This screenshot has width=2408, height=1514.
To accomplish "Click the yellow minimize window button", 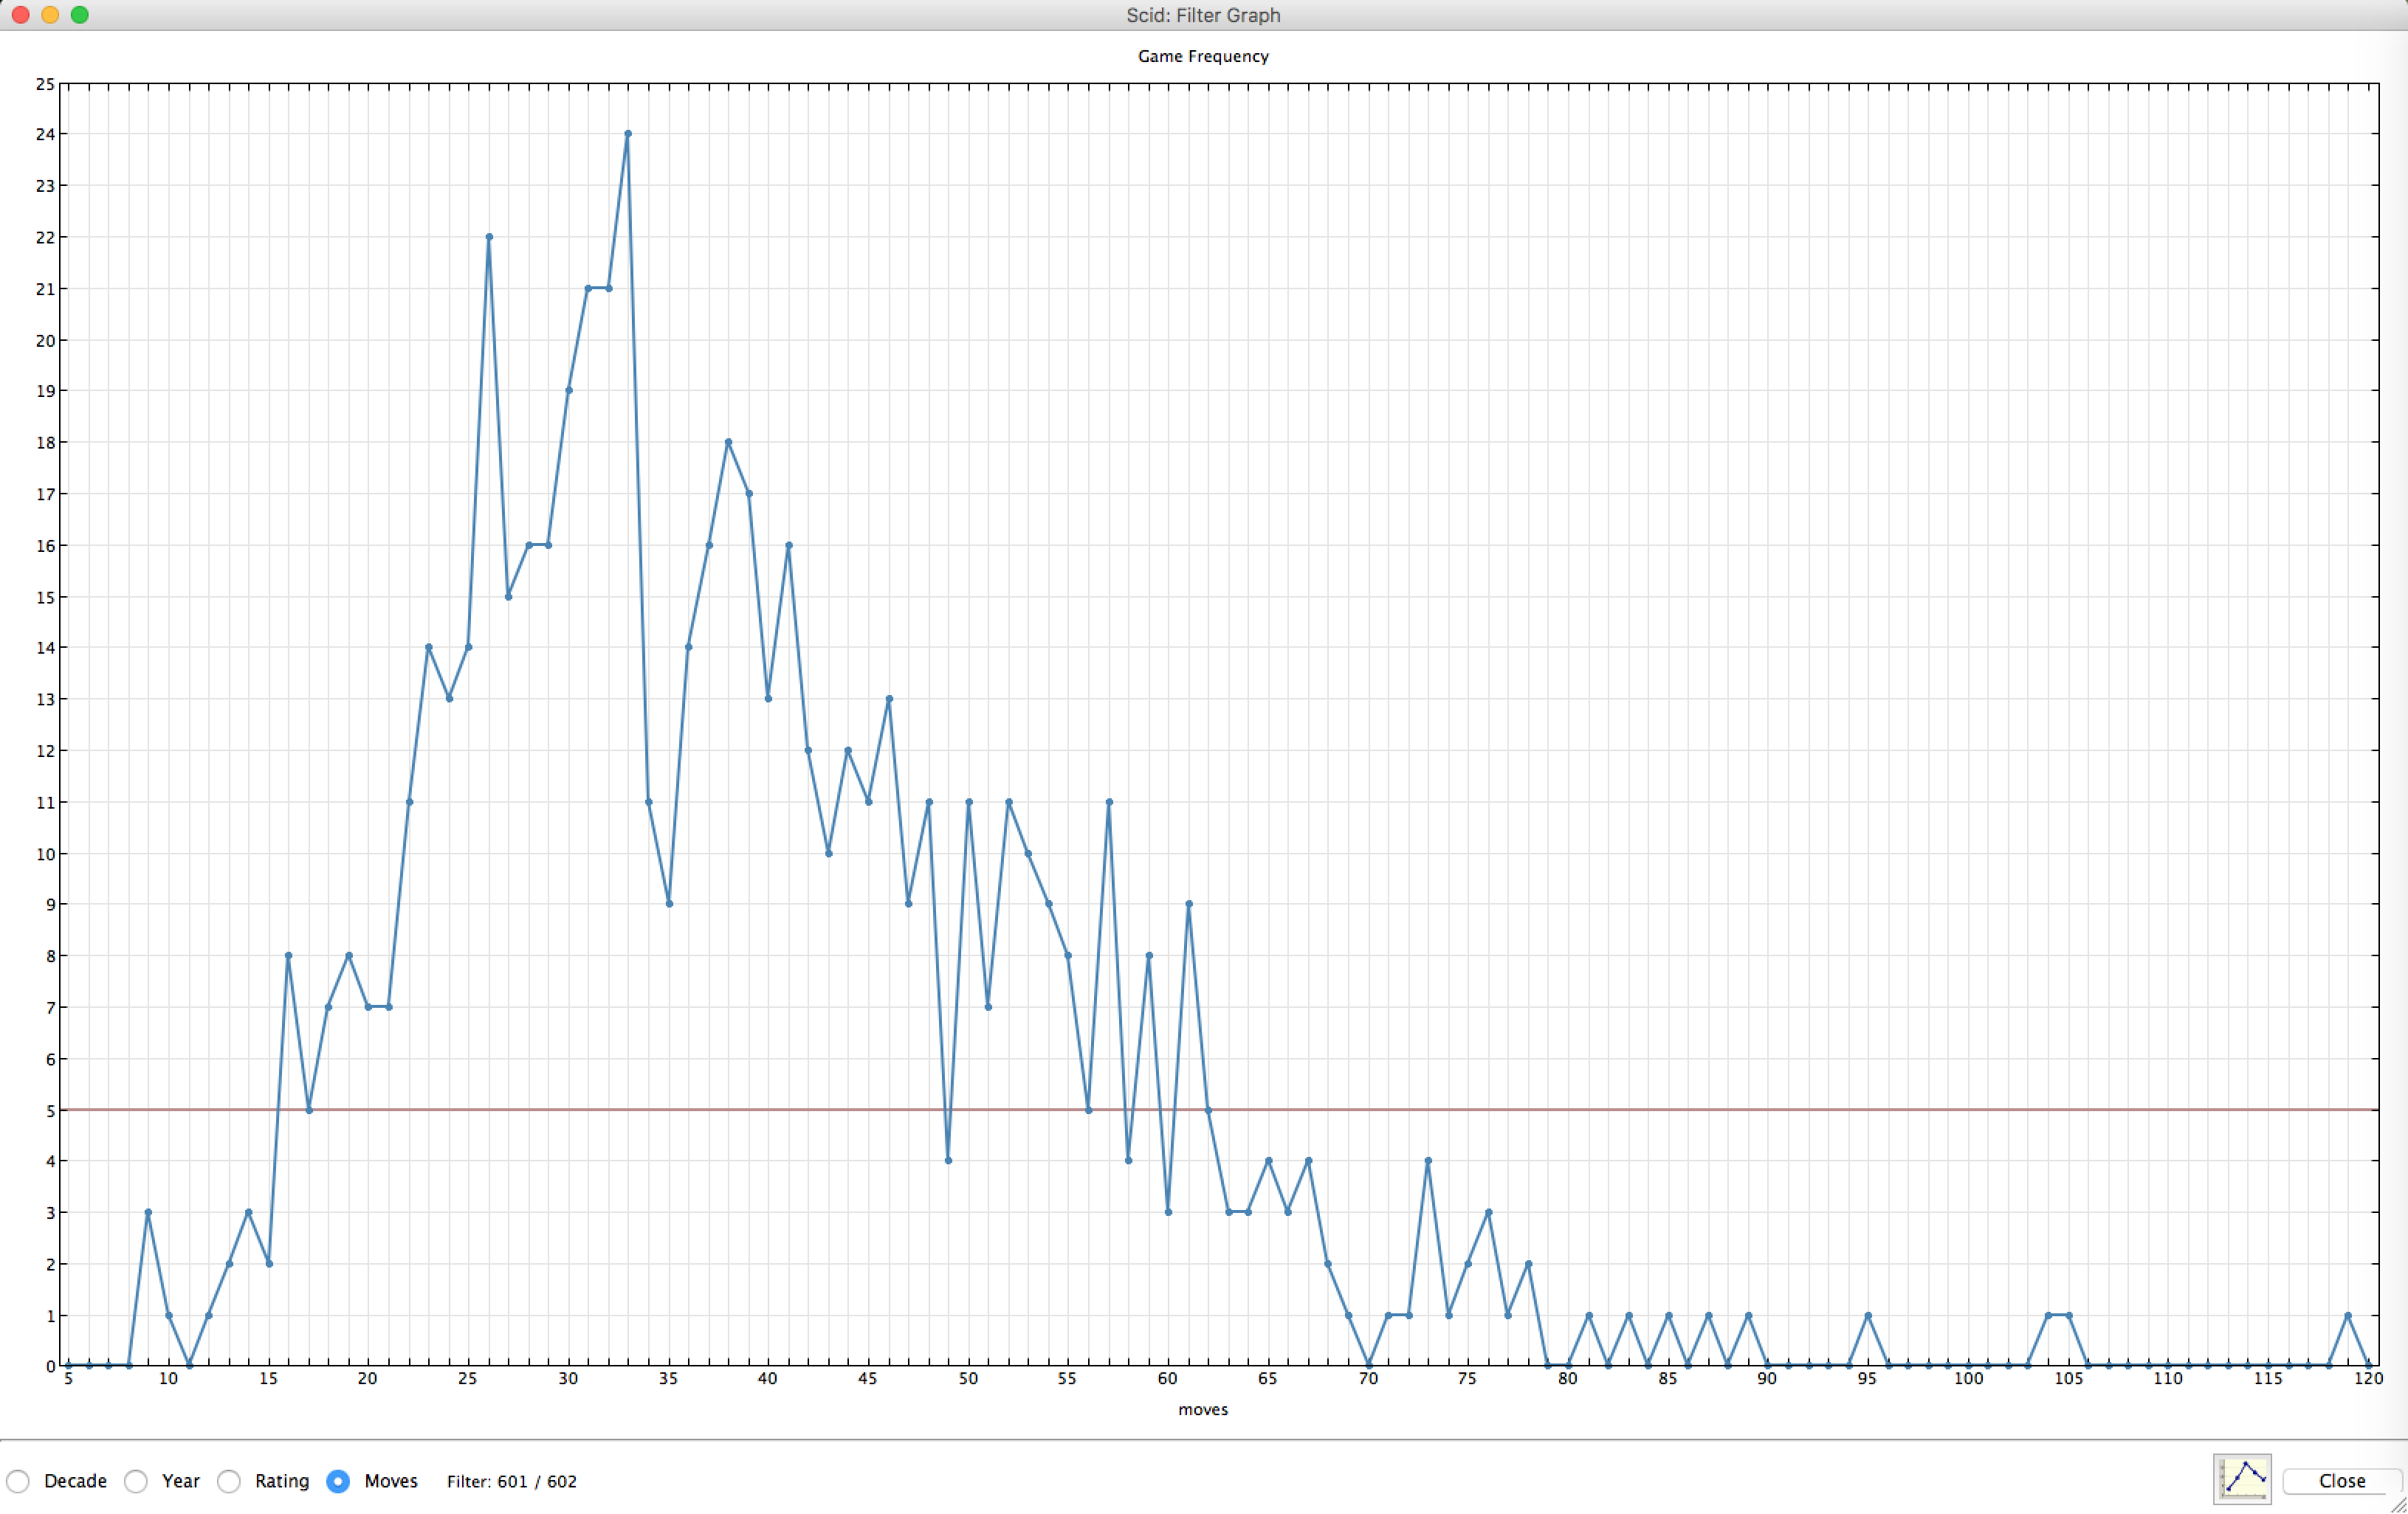I will [50, 15].
